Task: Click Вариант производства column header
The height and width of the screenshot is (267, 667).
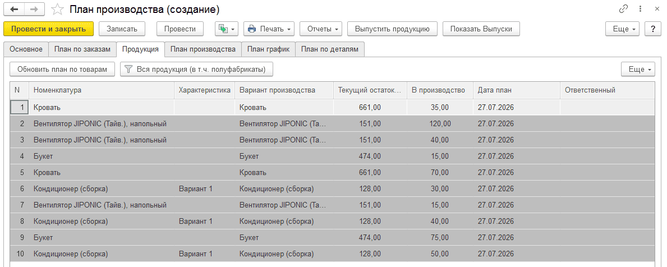Action: pos(284,90)
